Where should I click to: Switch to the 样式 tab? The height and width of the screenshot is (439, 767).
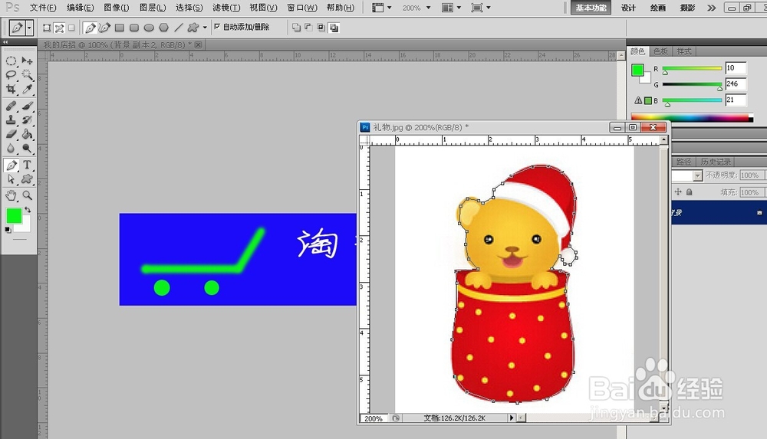(x=684, y=51)
